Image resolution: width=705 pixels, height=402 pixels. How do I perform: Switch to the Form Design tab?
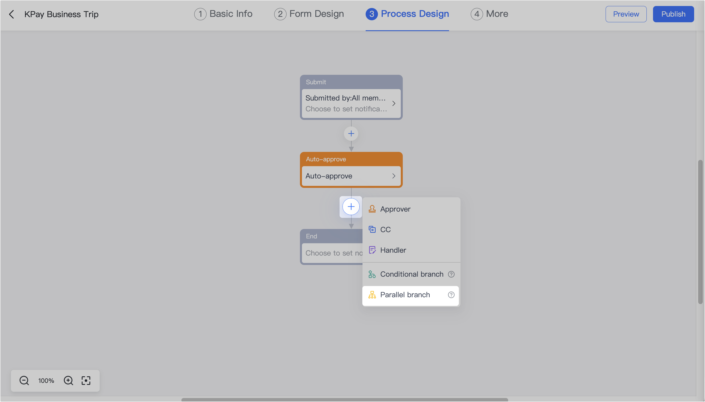(x=309, y=14)
